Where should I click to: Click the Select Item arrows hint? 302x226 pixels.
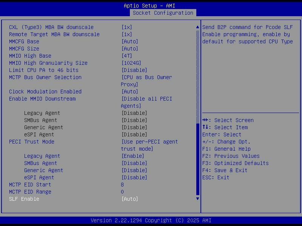point(225,127)
